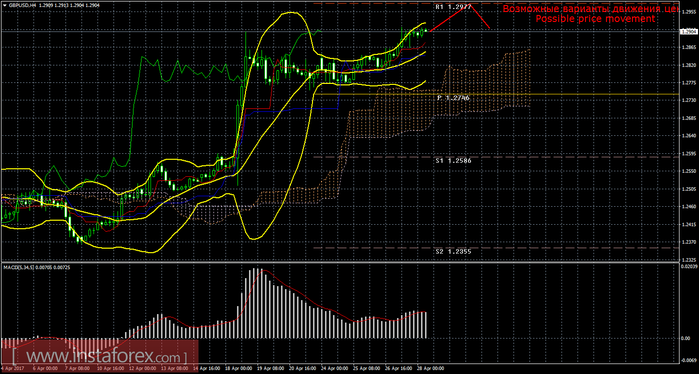Expand the Russian annotation text at top right
This screenshot has width=699, height=374.
click(590, 8)
